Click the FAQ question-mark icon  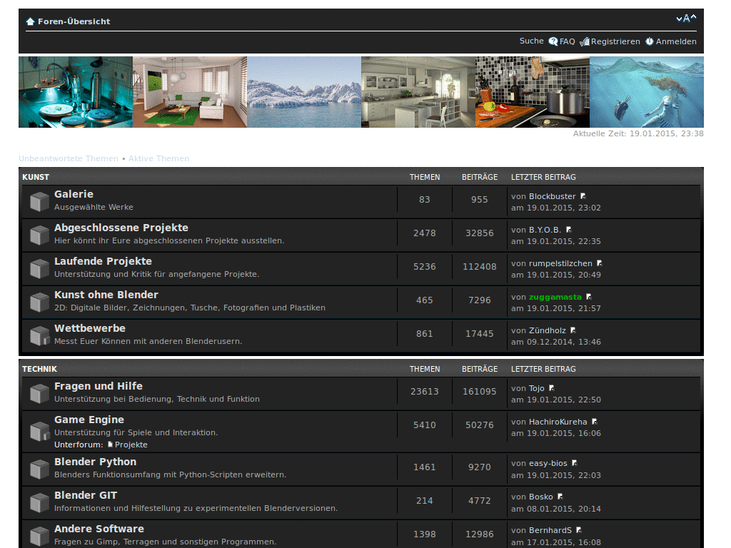(x=553, y=41)
